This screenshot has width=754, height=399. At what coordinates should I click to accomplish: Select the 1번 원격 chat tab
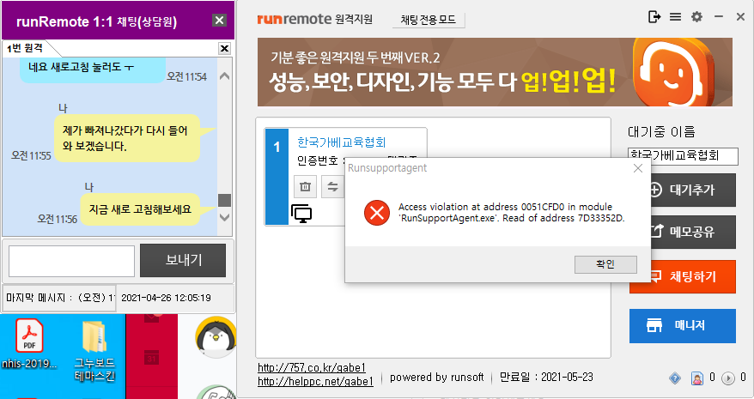(26, 48)
